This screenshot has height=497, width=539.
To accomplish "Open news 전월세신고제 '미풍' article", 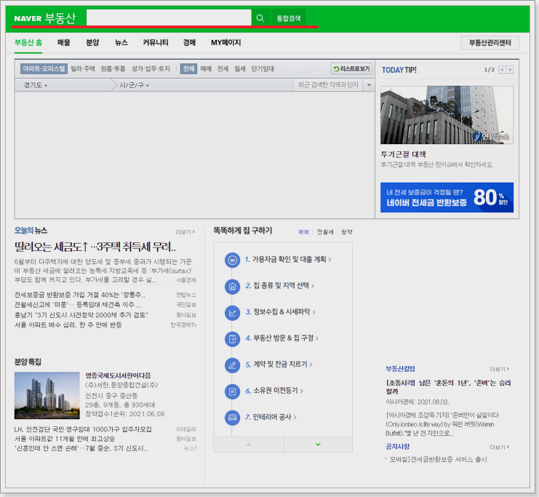I will 77,305.
